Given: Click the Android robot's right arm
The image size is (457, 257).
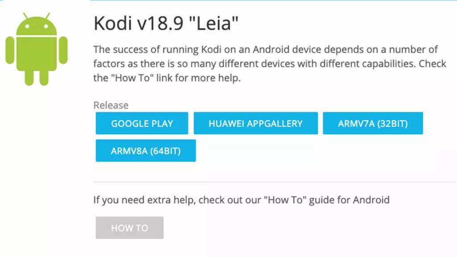Looking at the screenshot, I should 63,50.
